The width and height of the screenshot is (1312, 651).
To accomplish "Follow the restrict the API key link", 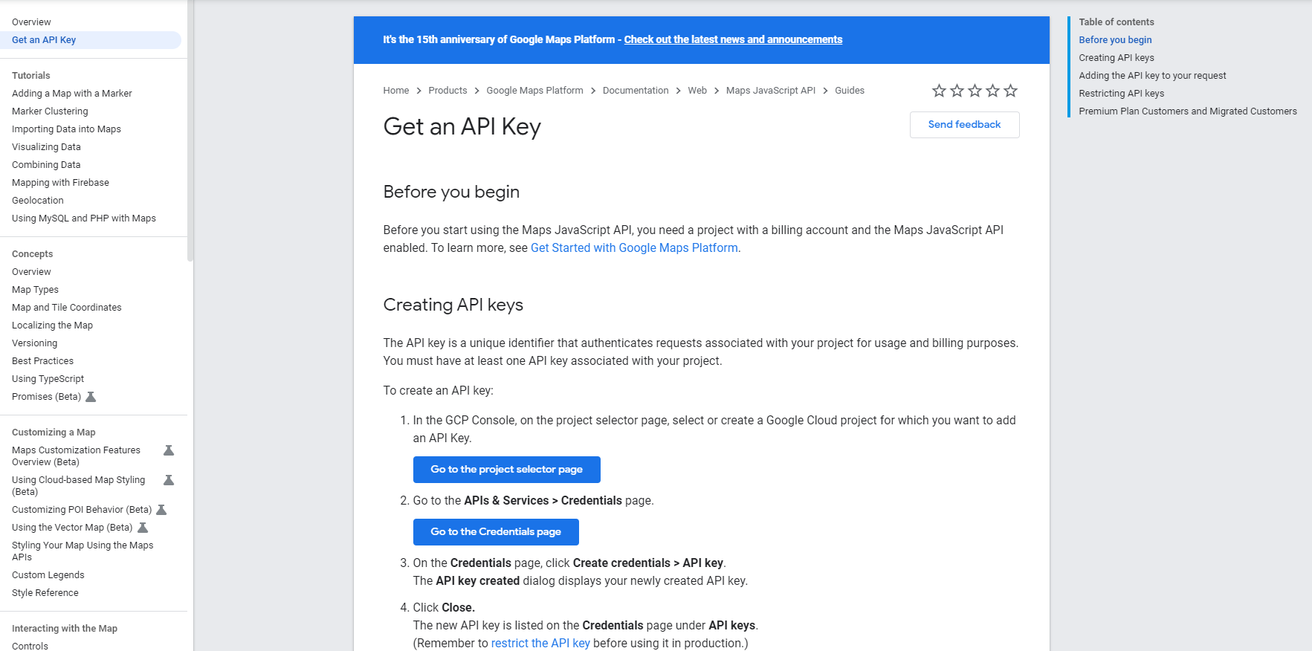I will [x=540, y=644].
